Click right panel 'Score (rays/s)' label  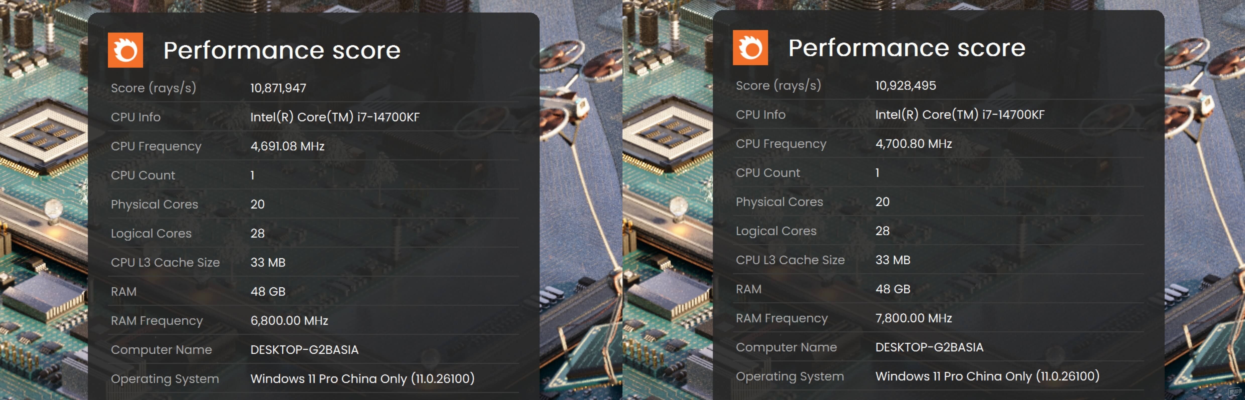tap(778, 86)
